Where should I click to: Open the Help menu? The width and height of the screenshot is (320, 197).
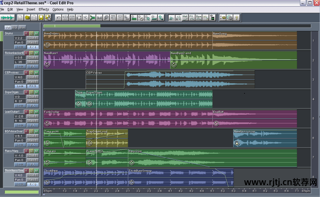[x=70, y=9]
